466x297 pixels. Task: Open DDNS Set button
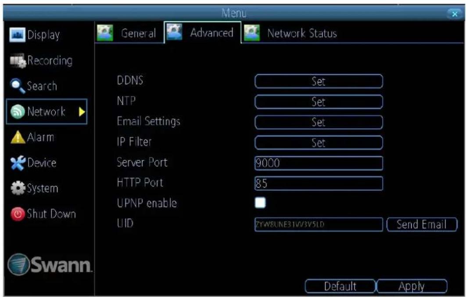(319, 81)
